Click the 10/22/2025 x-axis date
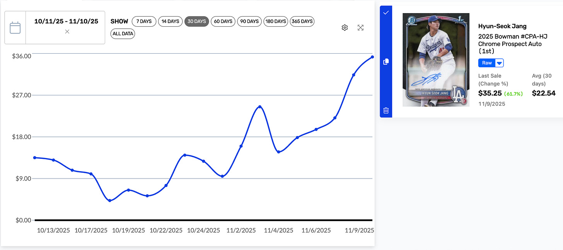Image resolution: width=563 pixels, height=250 pixels. point(166,230)
